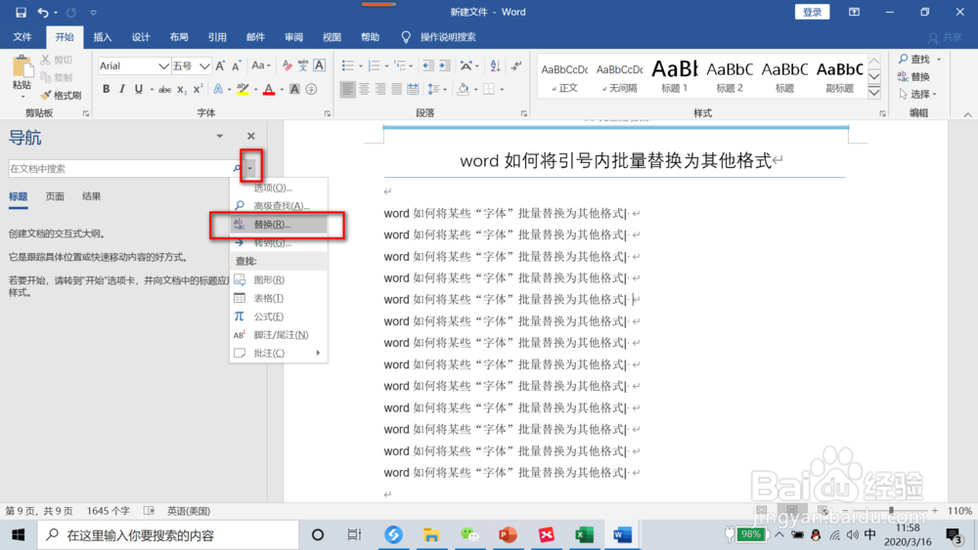This screenshot has height=550, width=978.
Task: Click the bullet list icon
Action: (347, 65)
